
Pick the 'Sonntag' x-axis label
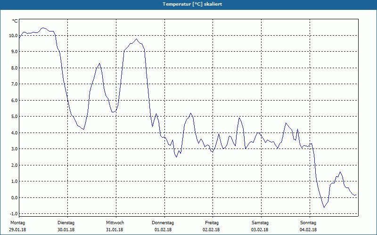pyautogui.click(x=308, y=223)
